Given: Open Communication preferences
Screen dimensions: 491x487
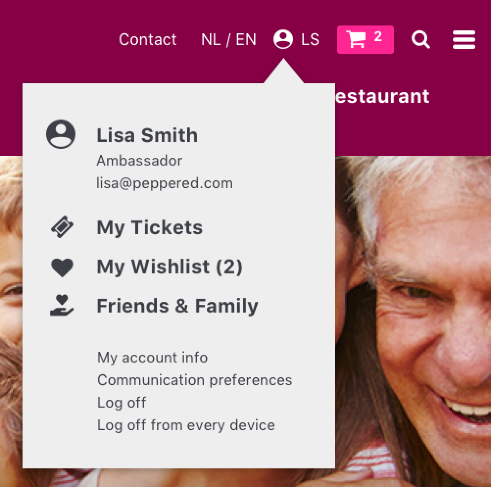Looking at the screenshot, I should 195,380.
